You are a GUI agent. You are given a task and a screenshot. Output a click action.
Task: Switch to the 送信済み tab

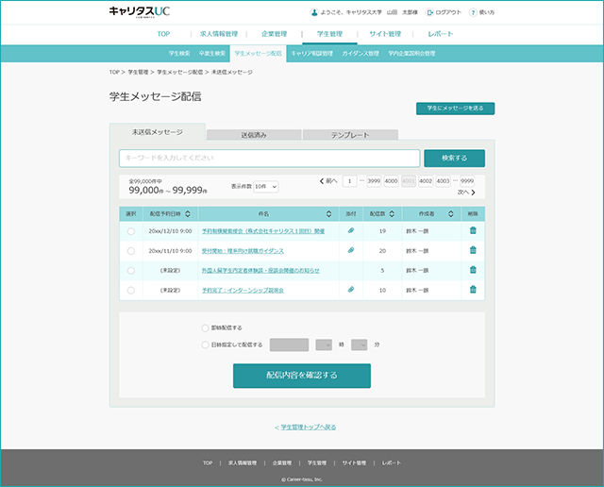[254, 135]
